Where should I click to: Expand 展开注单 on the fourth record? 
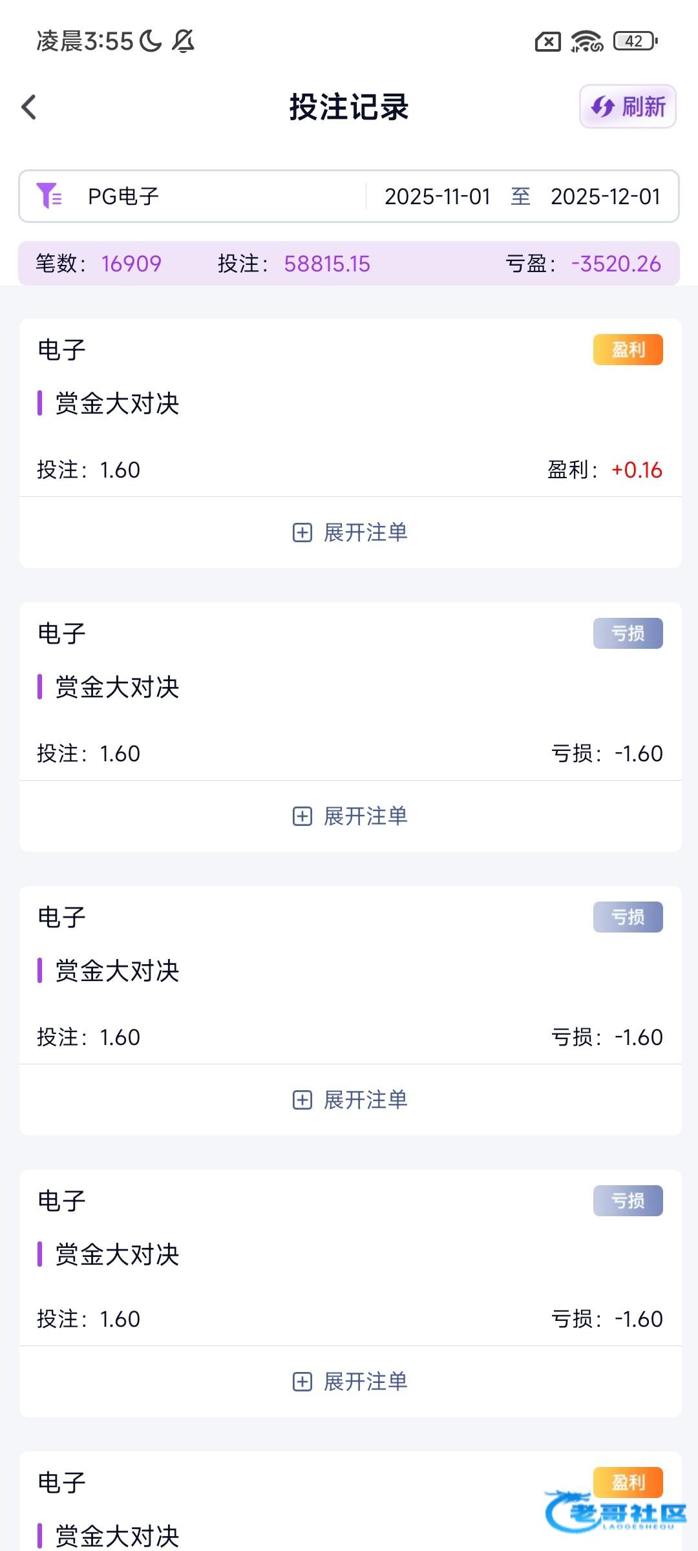tap(350, 1382)
